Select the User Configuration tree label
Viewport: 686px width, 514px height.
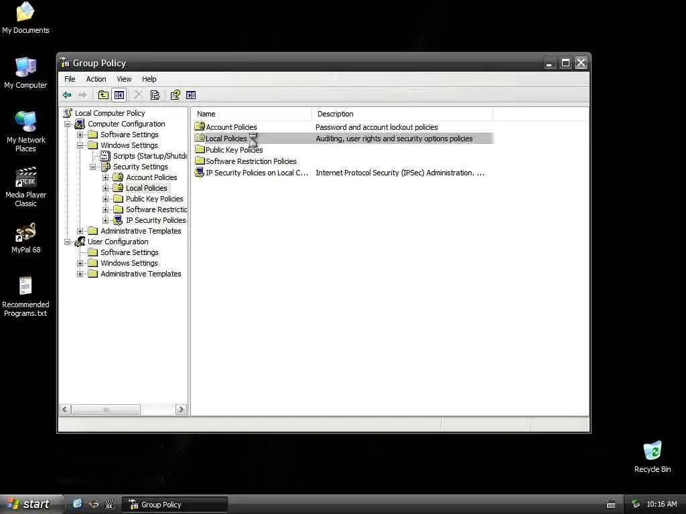click(118, 242)
